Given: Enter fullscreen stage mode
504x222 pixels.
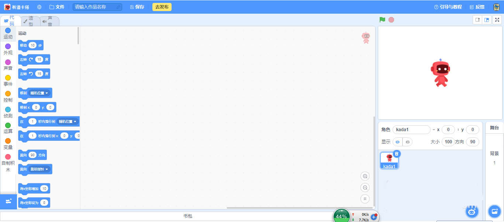Looking at the screenshot, I should (x=497, y=20).
